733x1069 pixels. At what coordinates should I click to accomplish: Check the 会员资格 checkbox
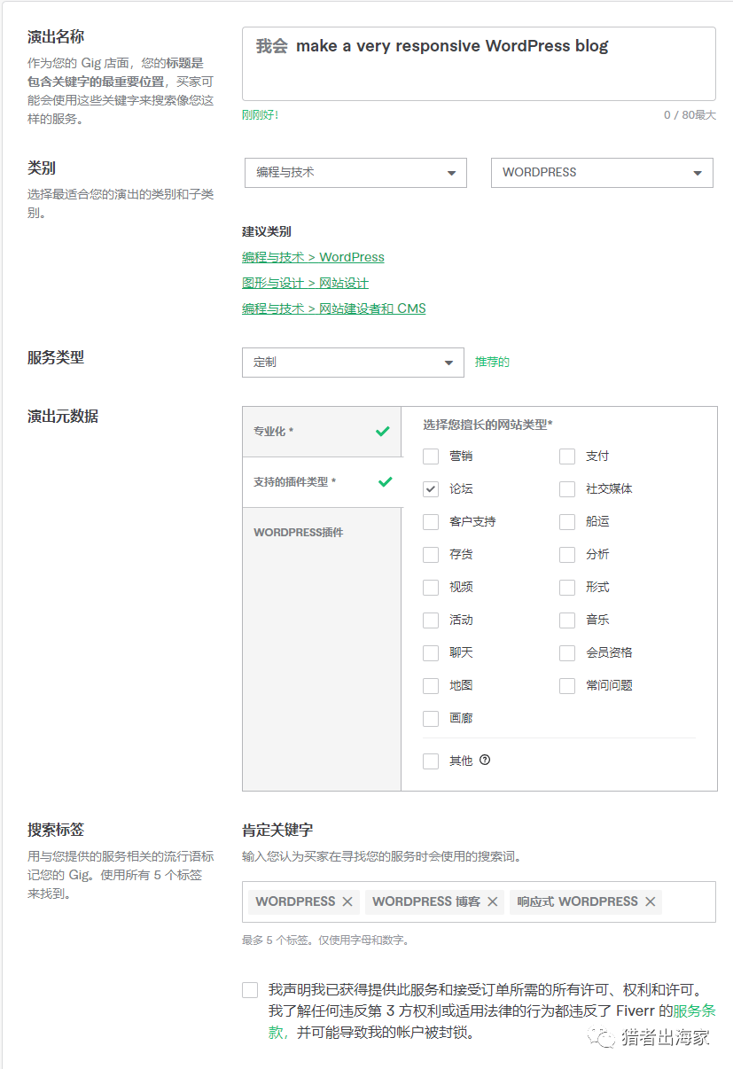point(567,653)
